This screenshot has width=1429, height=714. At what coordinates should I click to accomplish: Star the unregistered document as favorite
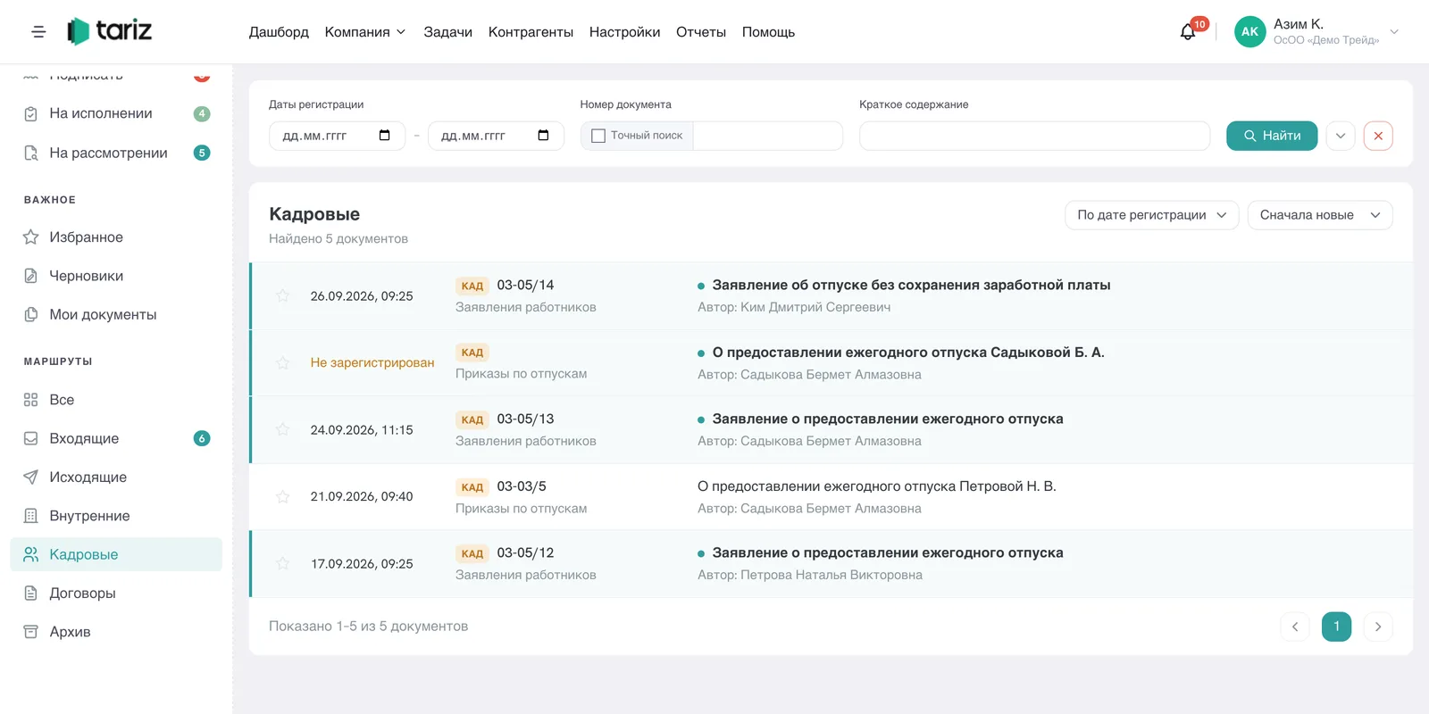(x=282, y=363)
